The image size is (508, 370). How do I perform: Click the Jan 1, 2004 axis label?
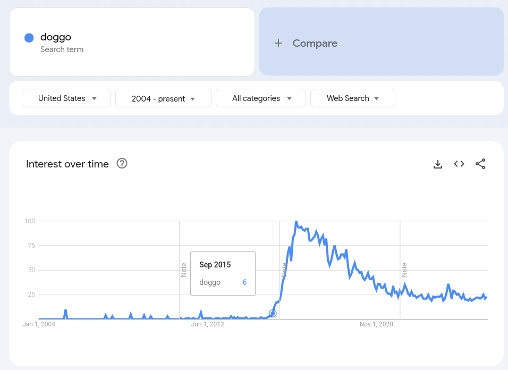[x=39, y=324]
